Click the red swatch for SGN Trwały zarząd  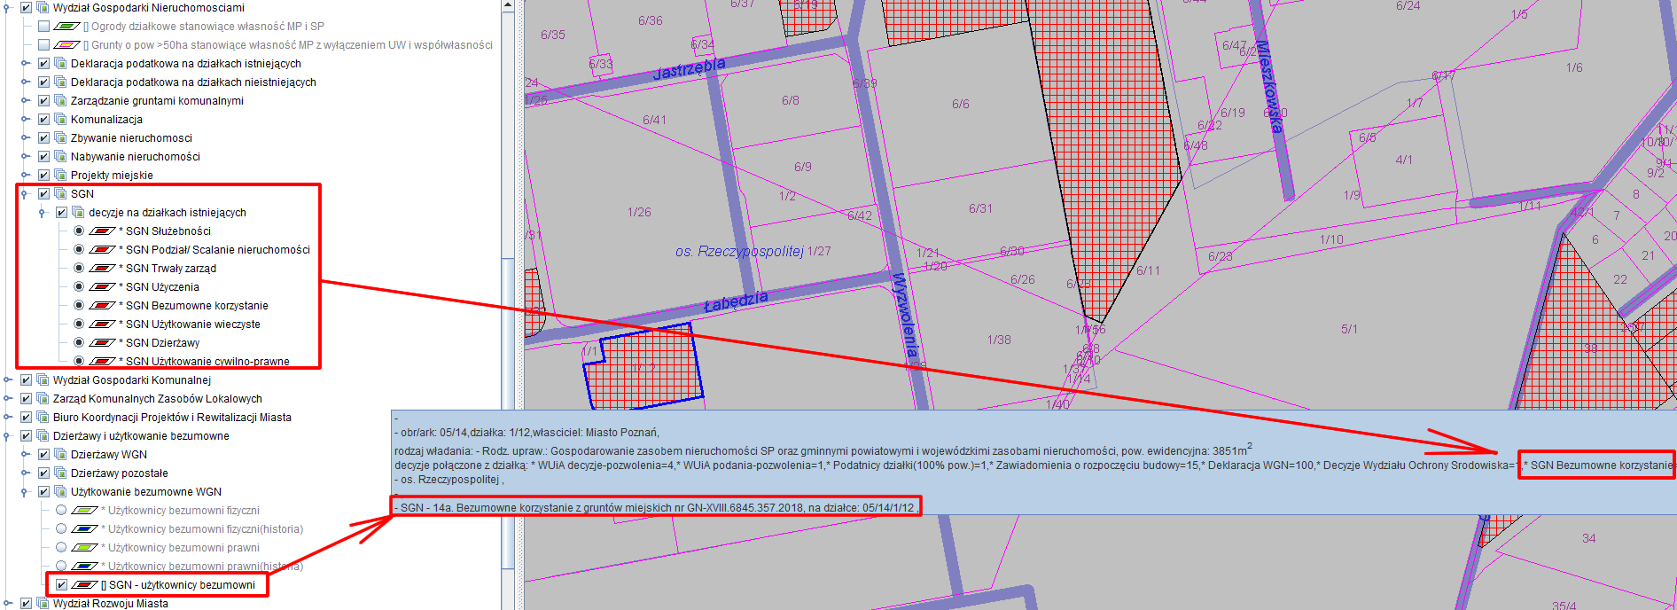(102, 269)
